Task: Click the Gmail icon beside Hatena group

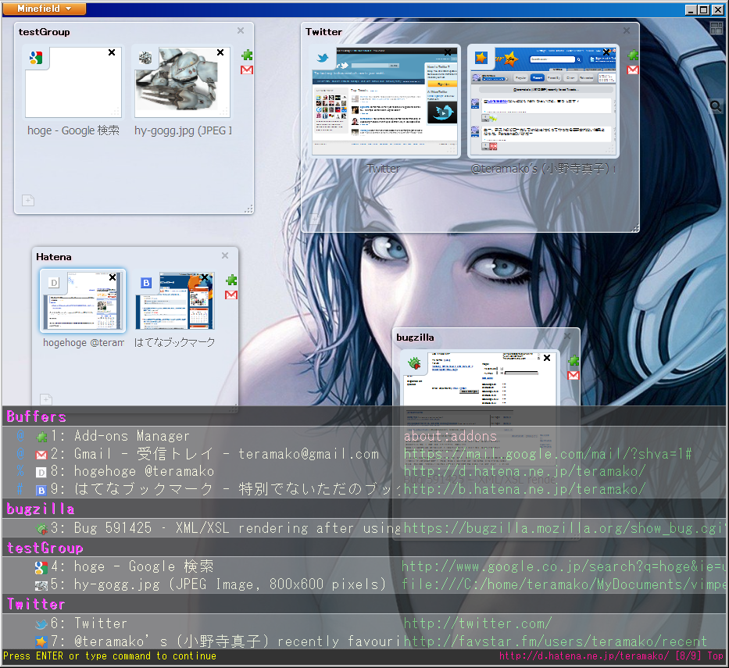Action: (231, 295)
